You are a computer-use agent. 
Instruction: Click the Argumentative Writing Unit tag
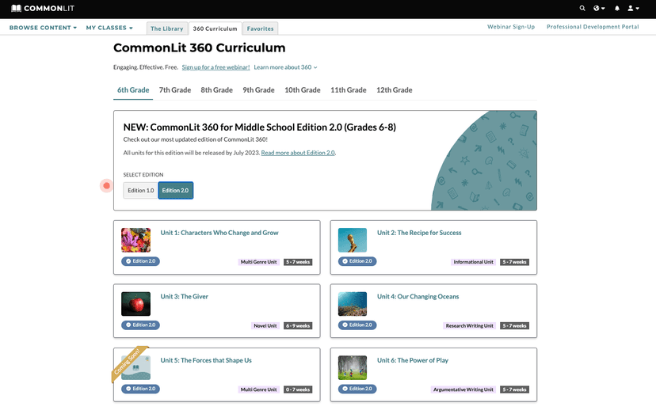(463, 389)
